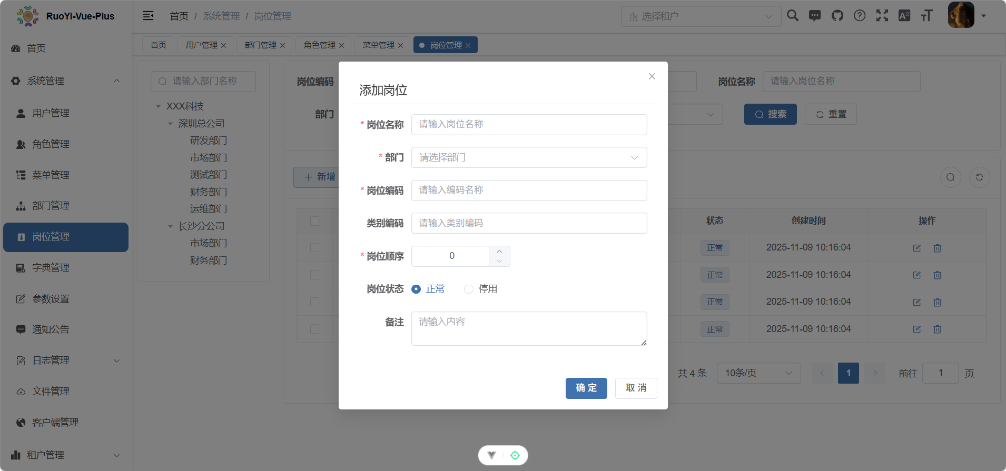The width and height of the screenshot is (1006, 471).
Task: Select the 正常 status radio button
Action: [x=416, y=289]
